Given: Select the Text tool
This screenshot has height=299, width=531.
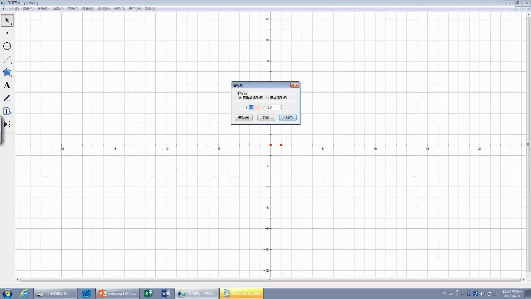Looking at the screenshot, I should 7,86.
